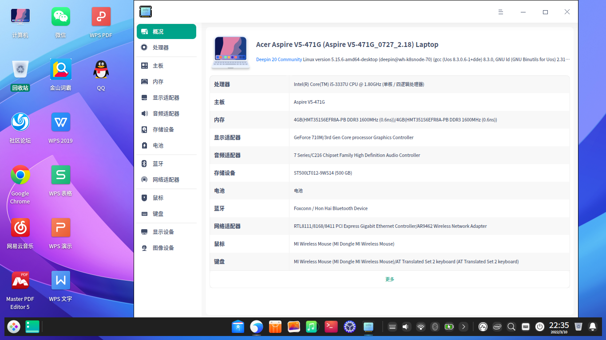Viewport: 606px width, 340px height.
Task: Open system monitor tray plugin
Action: 483,327
